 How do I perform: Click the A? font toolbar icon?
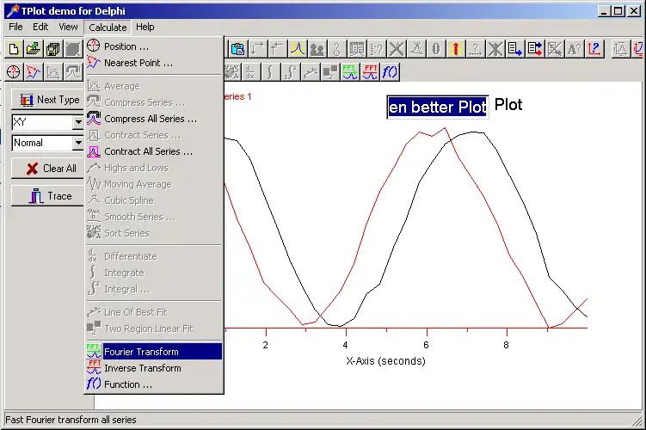574,49
